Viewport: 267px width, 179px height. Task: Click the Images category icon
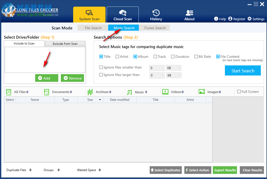coord(202,92)
